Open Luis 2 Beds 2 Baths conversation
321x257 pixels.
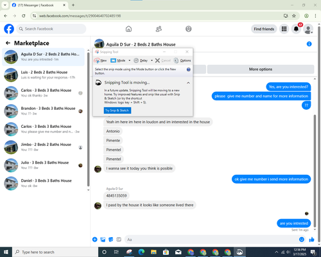pyautogui.click(x=43, y=75)
